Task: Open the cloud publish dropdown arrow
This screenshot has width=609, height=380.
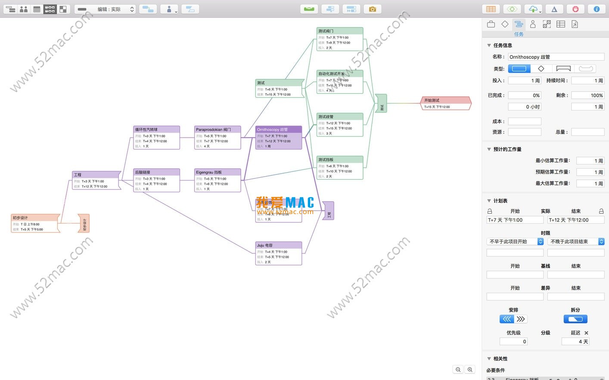Action: (540, 11)
